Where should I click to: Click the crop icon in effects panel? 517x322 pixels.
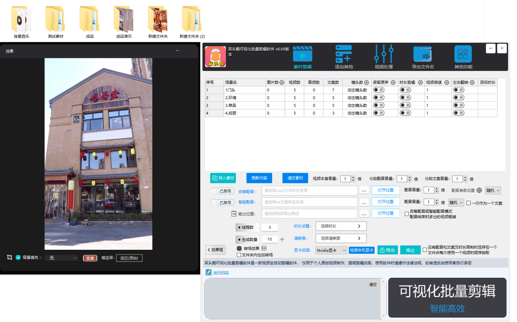tap(9, 257)
